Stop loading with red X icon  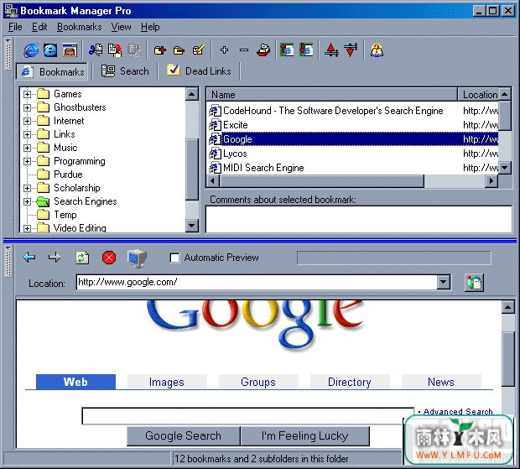tap(109, 258)
